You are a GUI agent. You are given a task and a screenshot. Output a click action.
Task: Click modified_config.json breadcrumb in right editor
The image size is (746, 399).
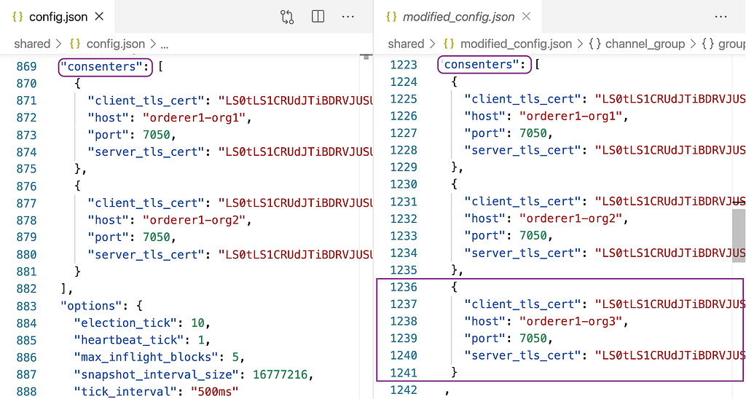point(517,44)
